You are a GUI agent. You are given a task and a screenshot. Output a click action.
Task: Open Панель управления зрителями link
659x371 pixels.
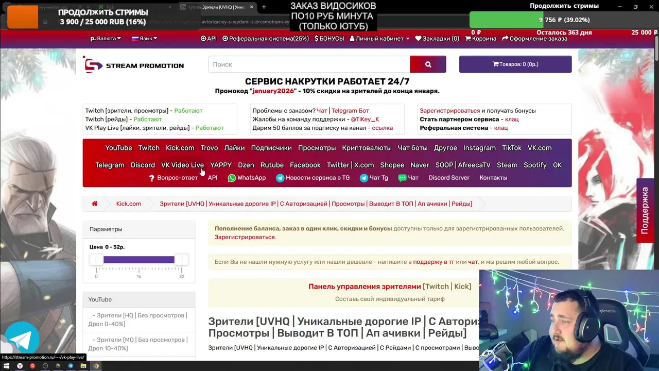(365, 286)
